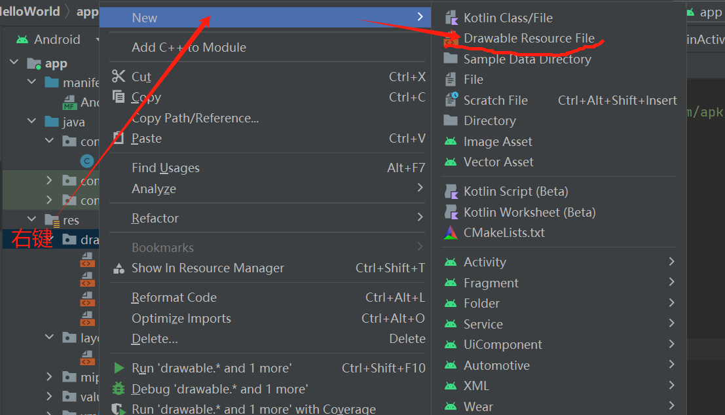Open Automotive submenu entry
The width and height of the screenshot is (725, 415).
[x=558, y=365]
